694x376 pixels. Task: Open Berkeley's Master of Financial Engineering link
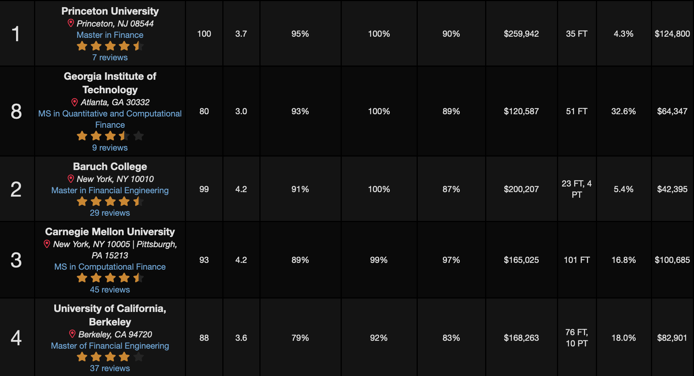[x=110, y=346]
